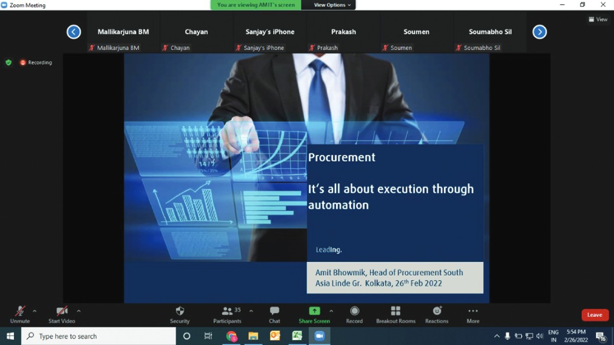The image size is (614, 345).
Task: Open Cortana circle on taskbar
Action: click(187, 336)
